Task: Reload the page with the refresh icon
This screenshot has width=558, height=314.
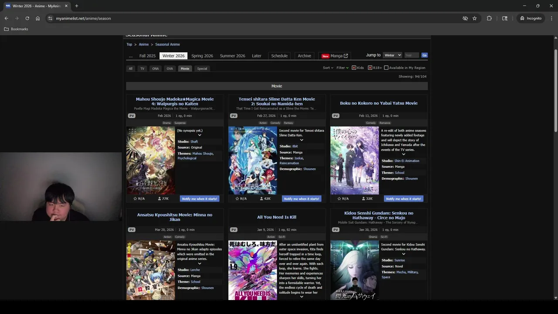Action: (x=27, y=18)
